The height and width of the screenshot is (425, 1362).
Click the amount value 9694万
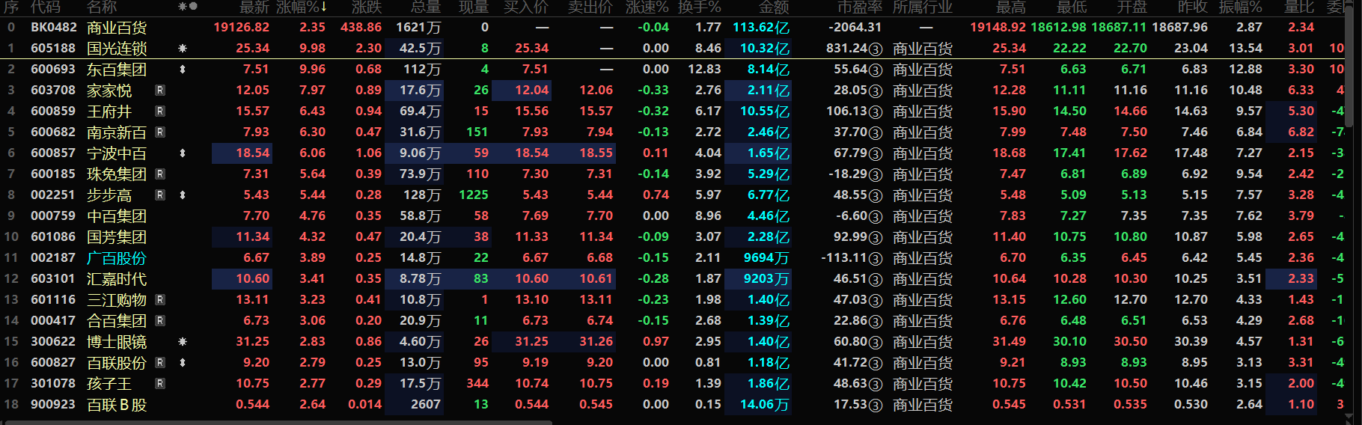click(765, 258)
